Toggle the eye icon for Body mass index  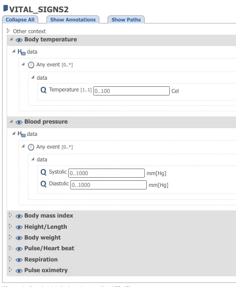19,216
